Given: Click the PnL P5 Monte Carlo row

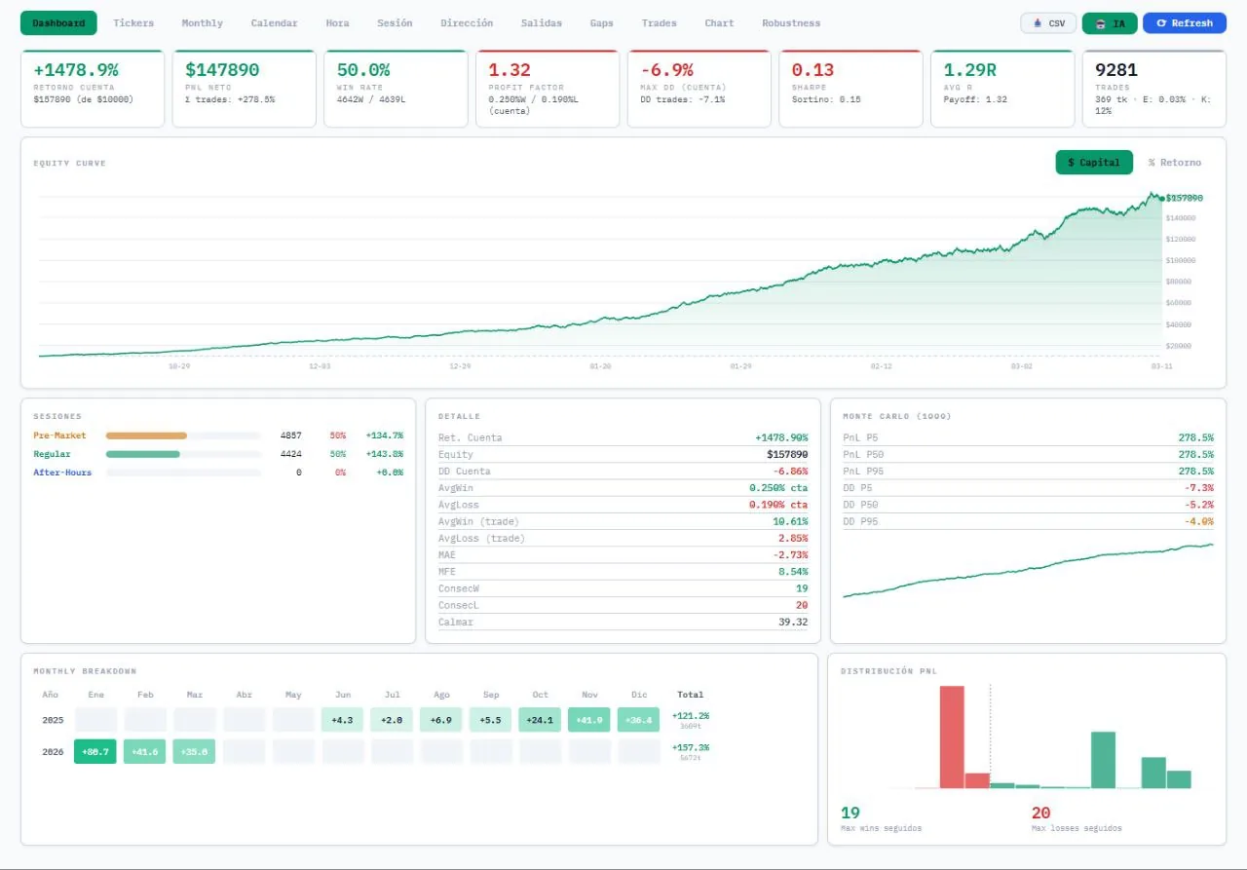Looking at the screenshot, I should tap(1028, 437).
